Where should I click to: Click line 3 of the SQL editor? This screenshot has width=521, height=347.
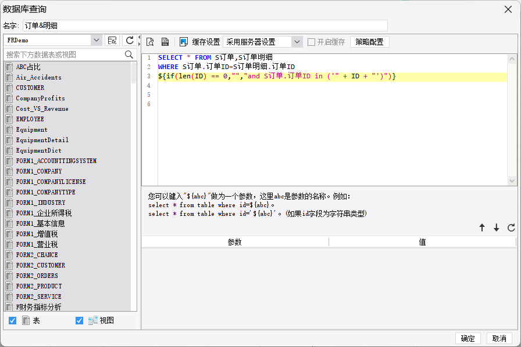[332, 76]
